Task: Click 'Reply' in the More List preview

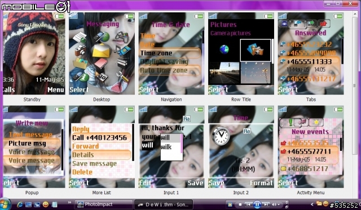Action: point(81,129)
